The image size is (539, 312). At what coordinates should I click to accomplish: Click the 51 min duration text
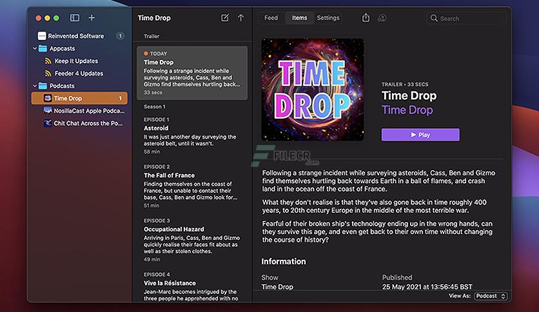pyautogui.click(x=152, y=206)
